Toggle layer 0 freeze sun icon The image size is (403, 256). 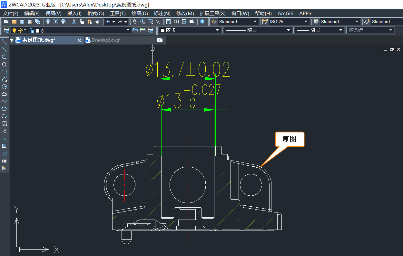(20, 31)
